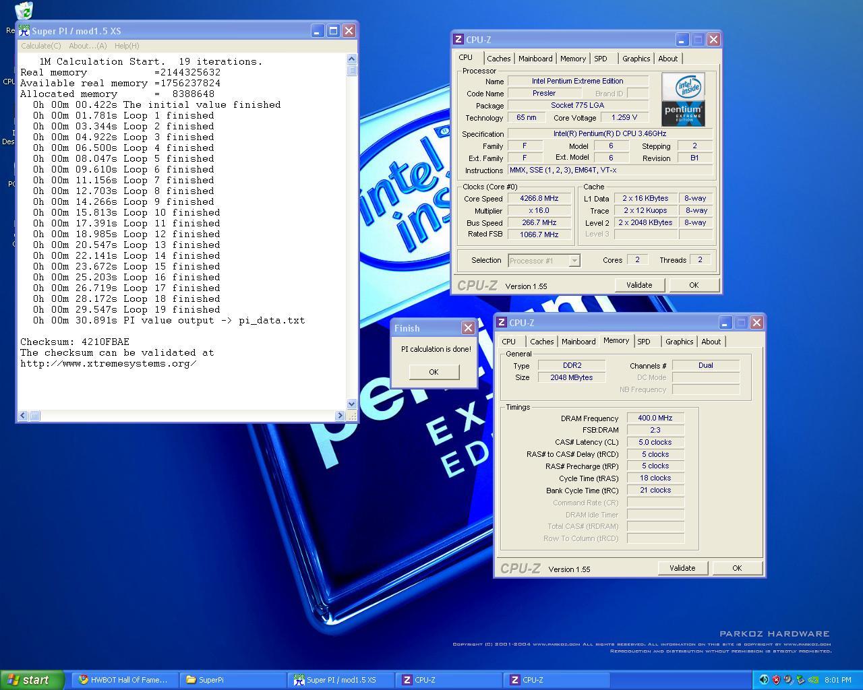The image size is (863, 690).
Task: Click the Core Speed value 4266.8 MHz
Action: click(x=539, y=199)
